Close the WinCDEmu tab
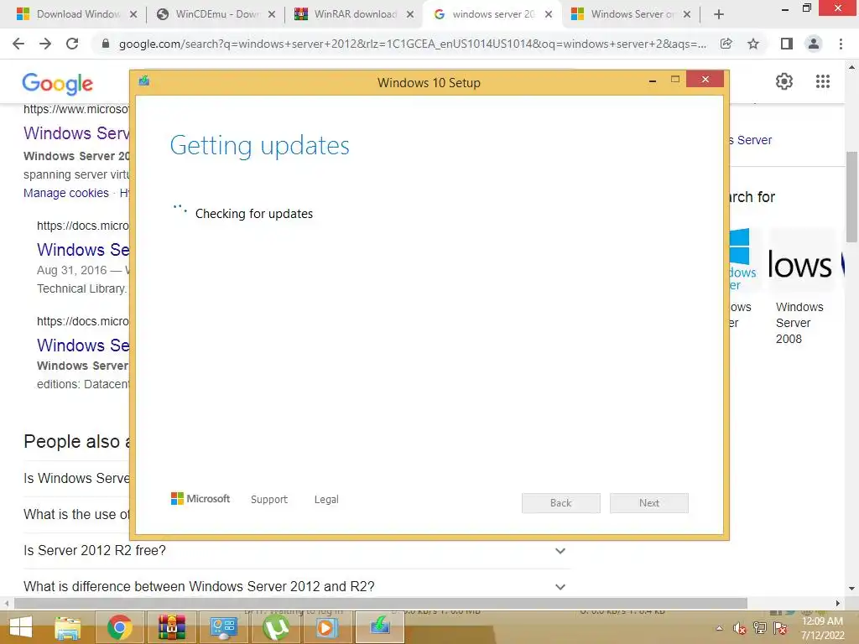The image size is (859, 644). (x=272, y=15)
